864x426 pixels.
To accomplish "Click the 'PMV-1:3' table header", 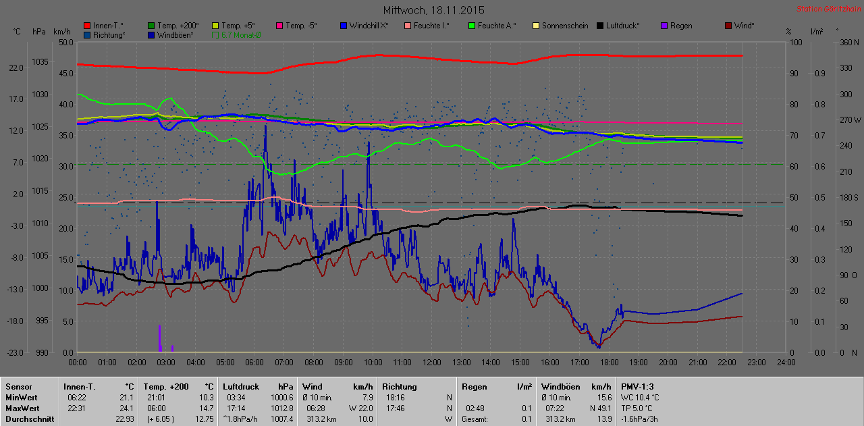I will 638,387.
